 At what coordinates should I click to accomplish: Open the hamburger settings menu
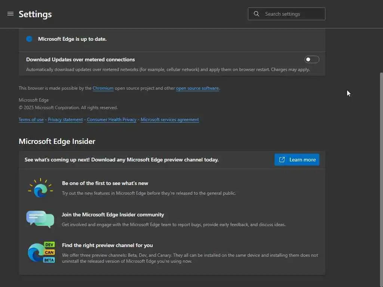pyautogui.click(x=10, y=14)
